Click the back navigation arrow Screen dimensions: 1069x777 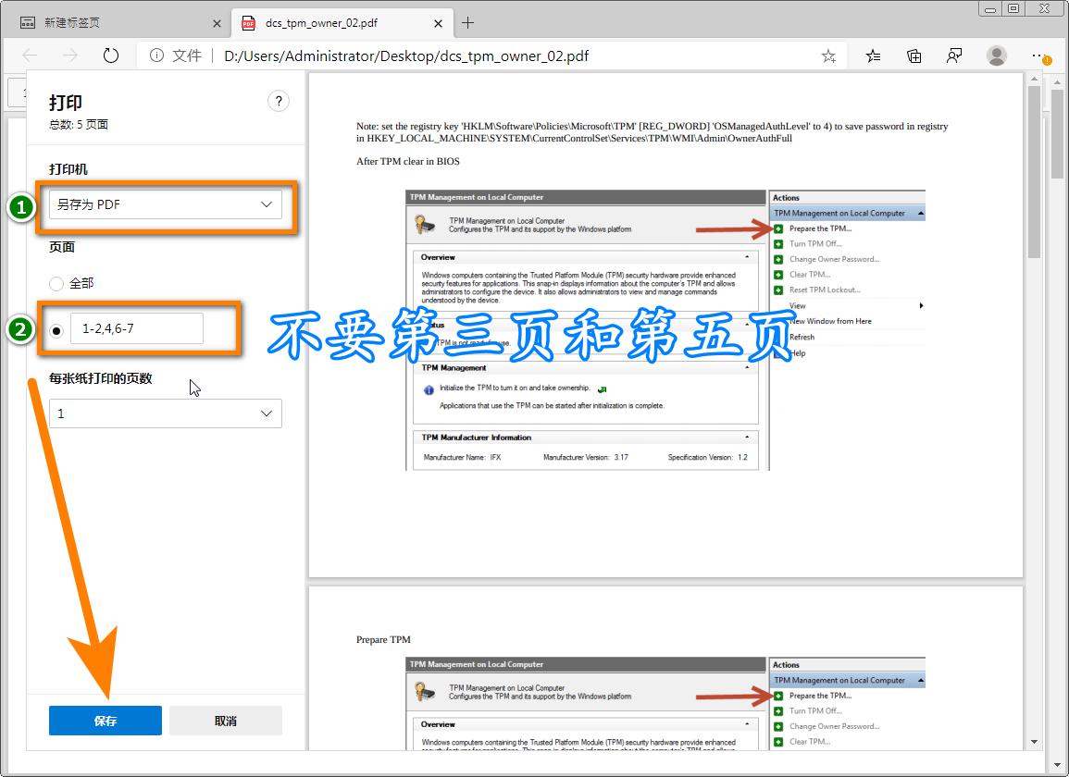click(x=29, y=55)
